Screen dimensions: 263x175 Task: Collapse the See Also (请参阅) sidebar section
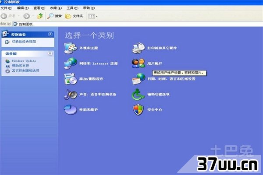point(50,53)
